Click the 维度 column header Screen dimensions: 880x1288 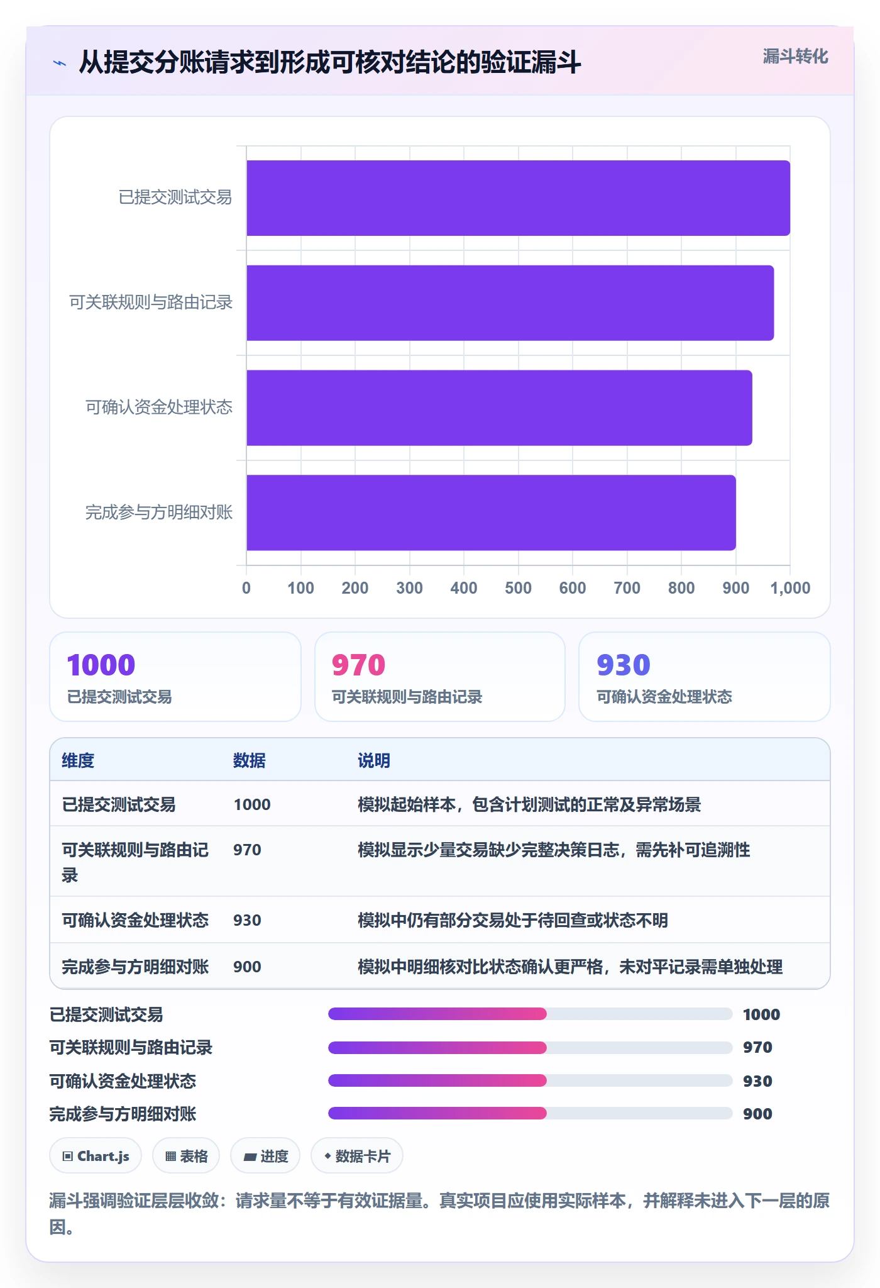pos(78,760)
